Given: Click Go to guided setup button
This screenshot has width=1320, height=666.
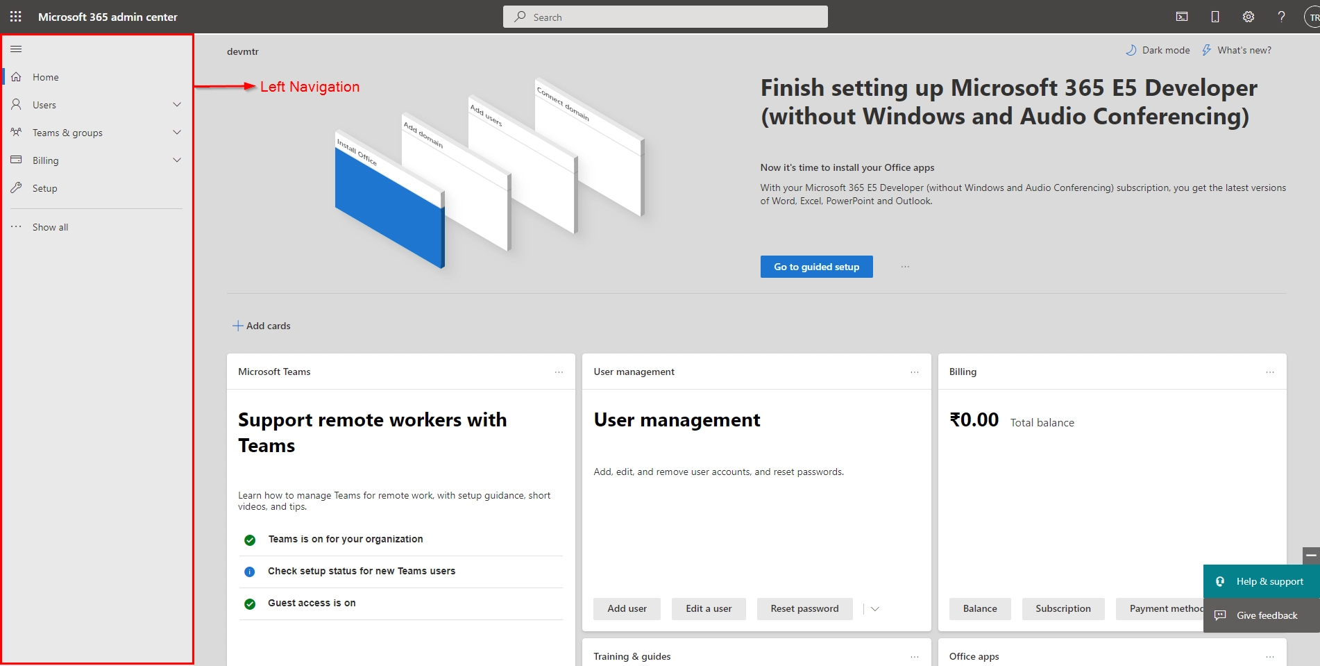Looking at the screenshot, I should (816, 267).
